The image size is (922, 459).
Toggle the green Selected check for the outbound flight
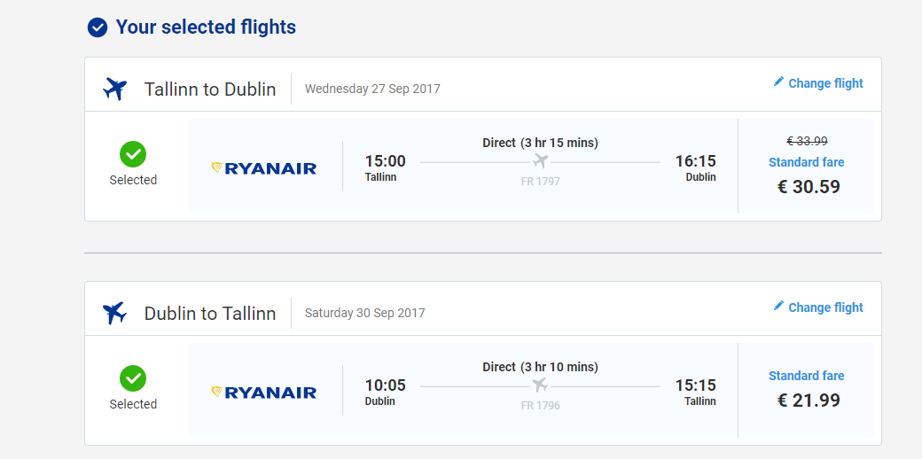point(133,154)
